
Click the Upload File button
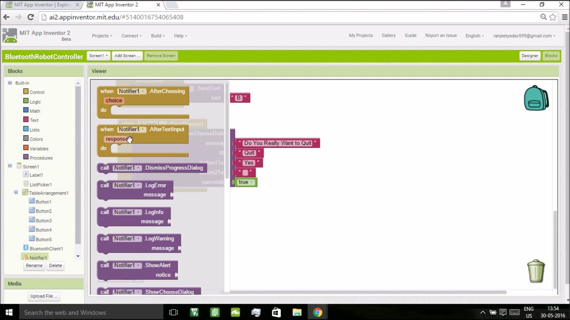pyautogui.click(x=44, y=296)
